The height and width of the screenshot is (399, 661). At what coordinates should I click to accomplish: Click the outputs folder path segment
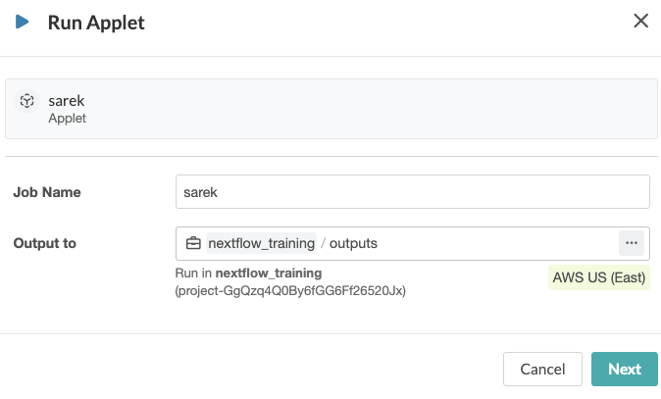point(353,243)
